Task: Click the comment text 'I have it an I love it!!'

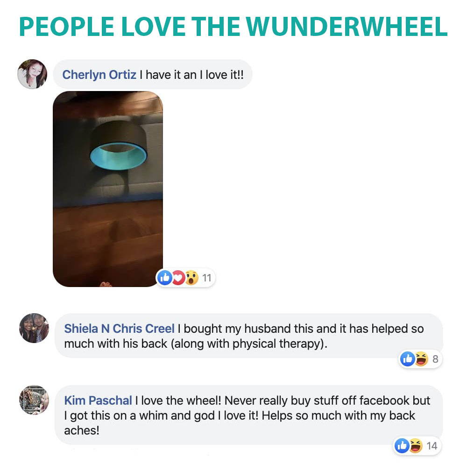Action: point(191,75)
